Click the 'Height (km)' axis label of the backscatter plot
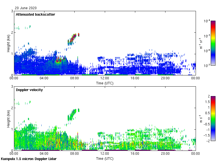This screenshot has height=162, width=218. coord(8,43)
